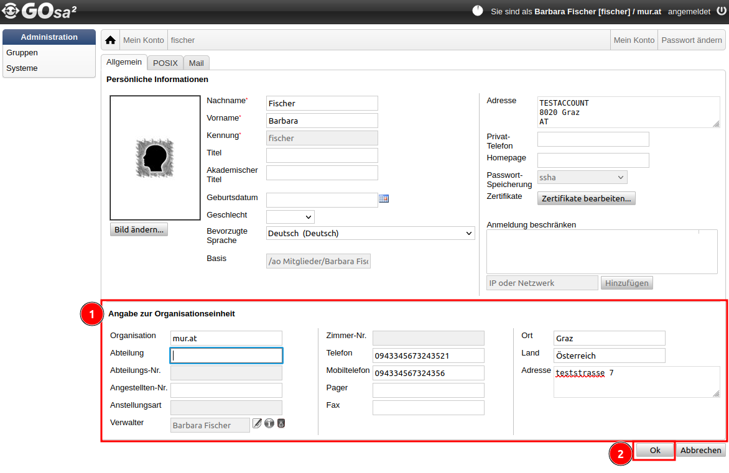Image resolution: width=729 pixels, height=473 pixels.
Task: Click the session clock icon in header
Action: [x=478, y=11]
